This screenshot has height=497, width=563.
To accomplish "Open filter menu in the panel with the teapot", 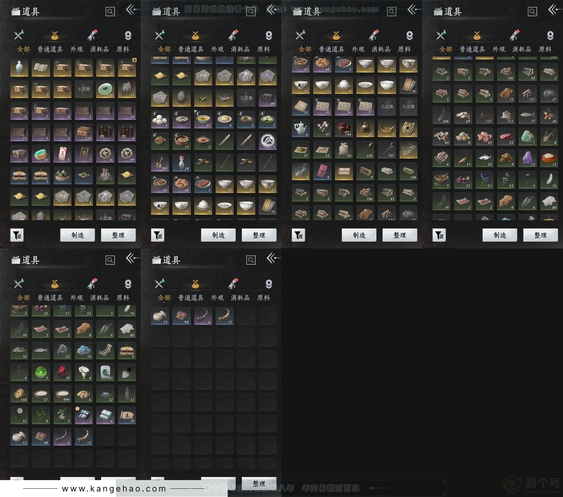I will (x=298, y=235).
